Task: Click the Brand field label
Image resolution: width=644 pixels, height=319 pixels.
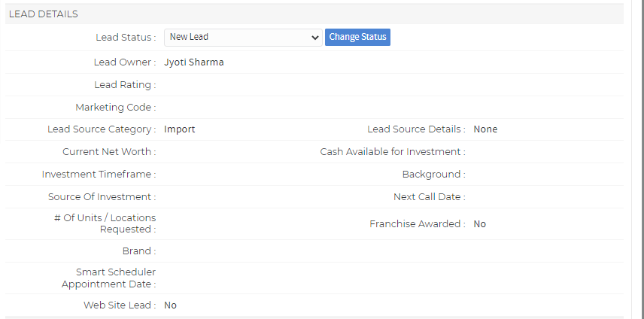Action: click(x=138, y=251)
